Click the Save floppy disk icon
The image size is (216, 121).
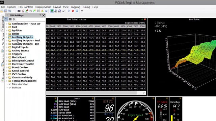coord(6,11)
